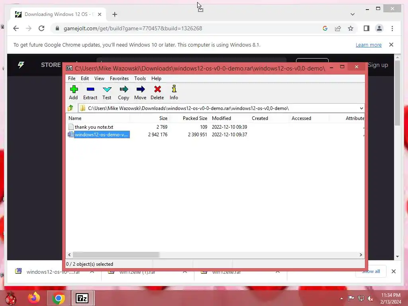Sort by Modified column header
The width and height of the screenshot is (408, 306).
pyautogui.click(x=229, y=118)
